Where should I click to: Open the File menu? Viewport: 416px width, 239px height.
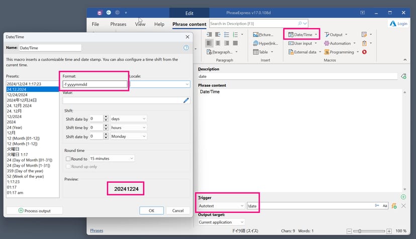click(95, 24)
